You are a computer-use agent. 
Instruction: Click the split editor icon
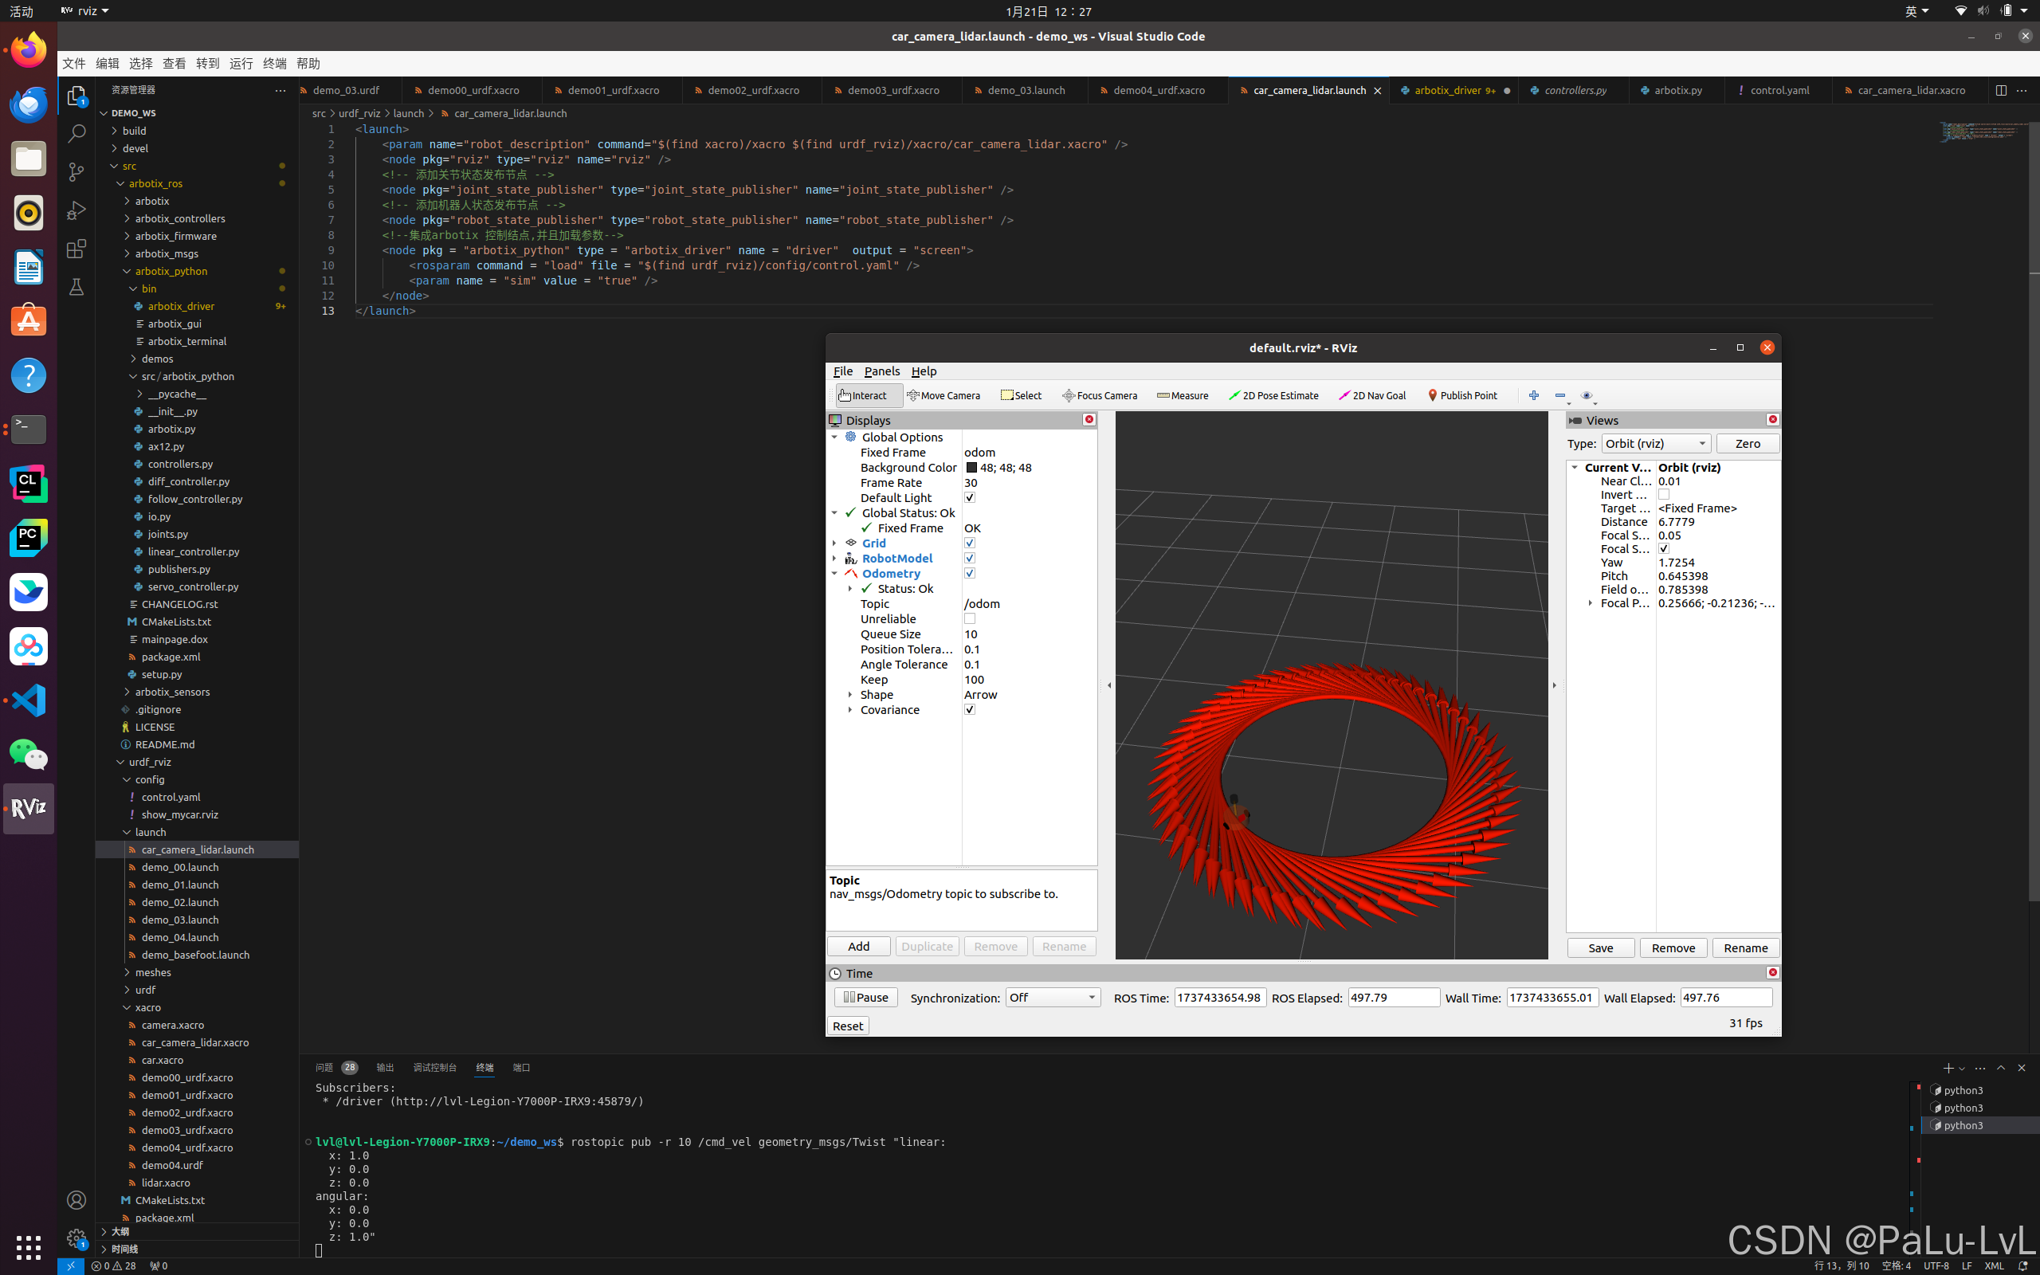point(1999,90)
